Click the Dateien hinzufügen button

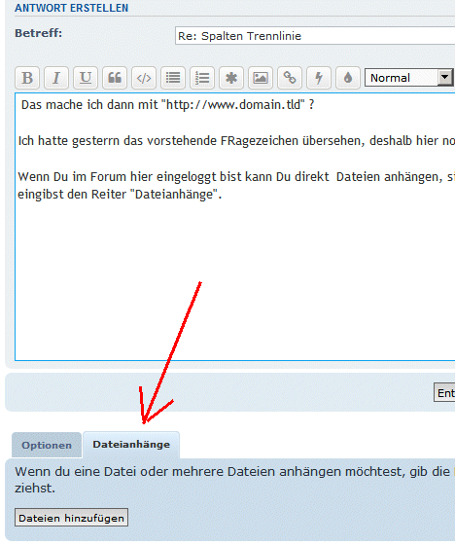coord(71,518)
